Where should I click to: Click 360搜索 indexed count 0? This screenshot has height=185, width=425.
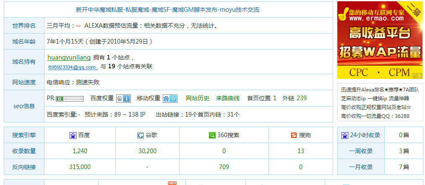pyautogui.click(x=224, y=151)
